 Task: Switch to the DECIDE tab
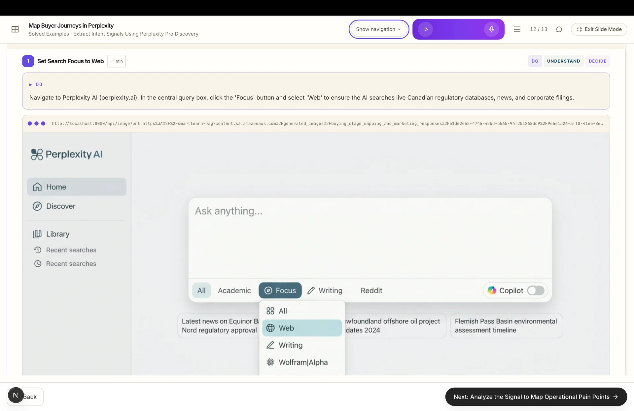pos(597,61)
